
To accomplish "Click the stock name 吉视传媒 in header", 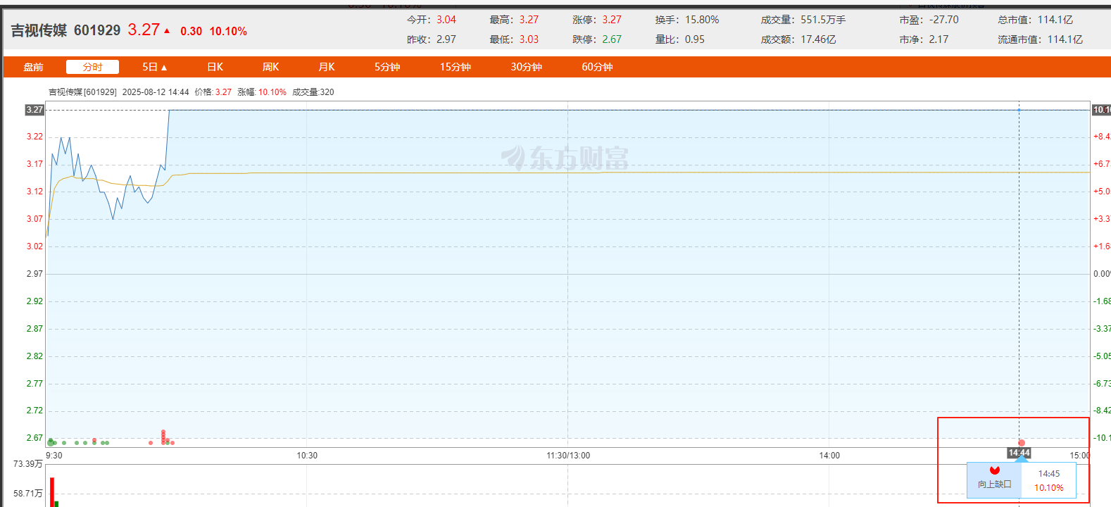I will [39, 30].
